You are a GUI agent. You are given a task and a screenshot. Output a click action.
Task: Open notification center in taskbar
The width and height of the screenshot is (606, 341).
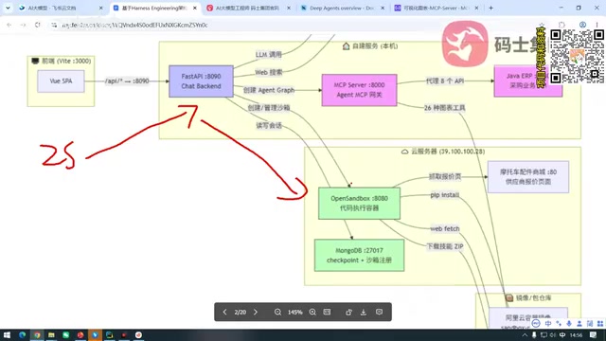(x=594, y=334)
